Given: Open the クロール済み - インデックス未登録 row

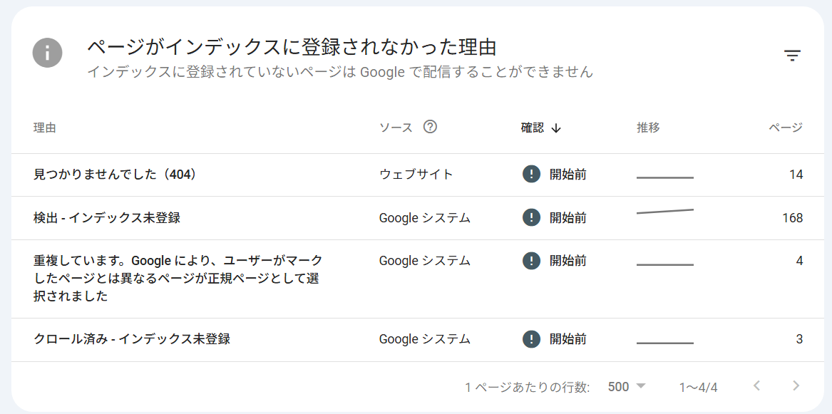Looking at the screenshot, I should point(132,339).
